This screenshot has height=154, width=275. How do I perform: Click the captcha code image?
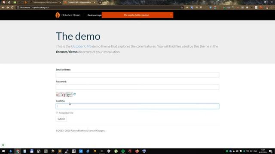64,95
